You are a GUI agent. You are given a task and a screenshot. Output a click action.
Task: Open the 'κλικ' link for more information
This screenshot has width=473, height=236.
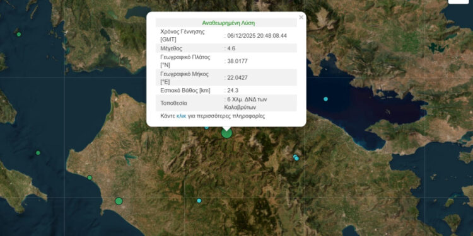[x=181, y=116]
